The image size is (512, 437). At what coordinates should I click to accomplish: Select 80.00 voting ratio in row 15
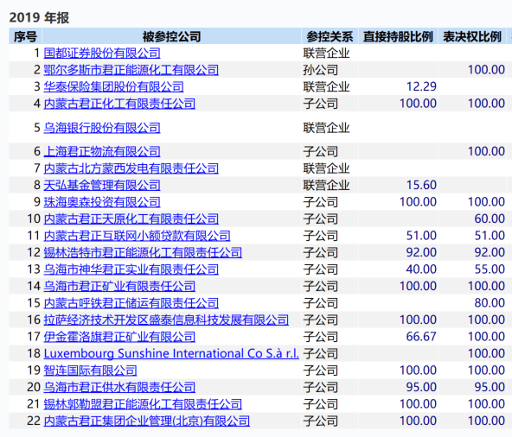(490, 303)
